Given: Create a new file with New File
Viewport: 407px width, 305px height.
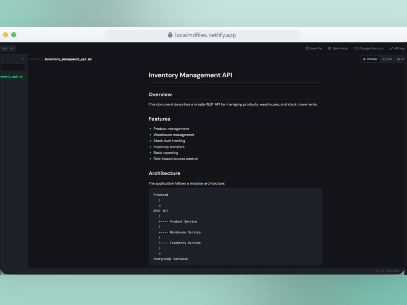Looking at the screenshot, I should pos(313,48).
